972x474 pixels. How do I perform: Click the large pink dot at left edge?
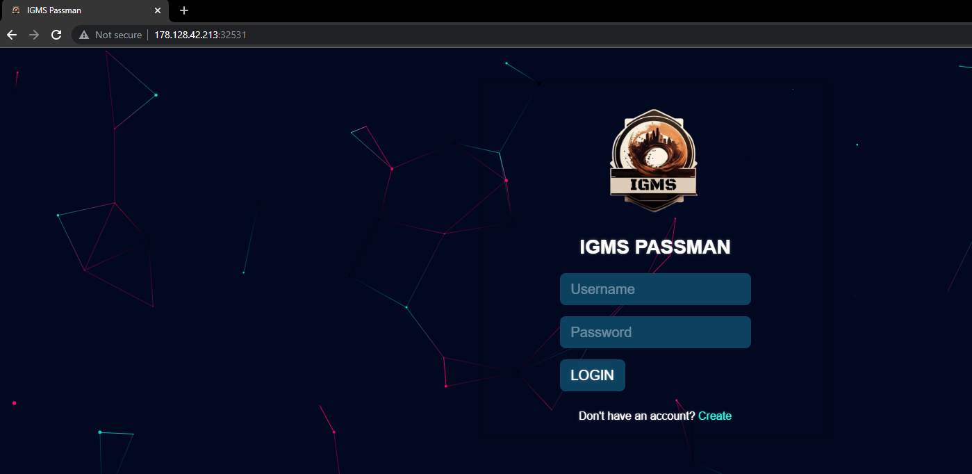click(14, 403)
